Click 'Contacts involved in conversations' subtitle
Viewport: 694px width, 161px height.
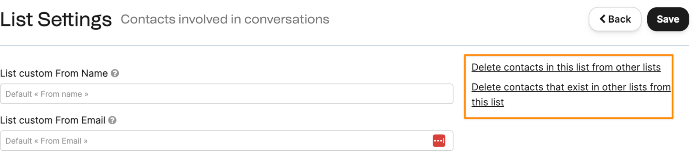(x=225, y=20)
